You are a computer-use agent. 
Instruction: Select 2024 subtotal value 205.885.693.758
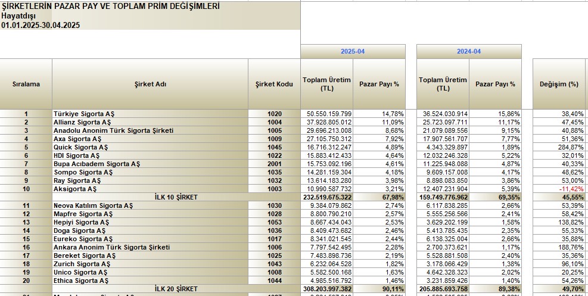(x=443, y=289)
